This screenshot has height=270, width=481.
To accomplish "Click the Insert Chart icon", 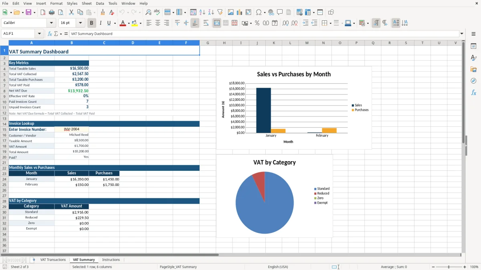I will point(240,12).
